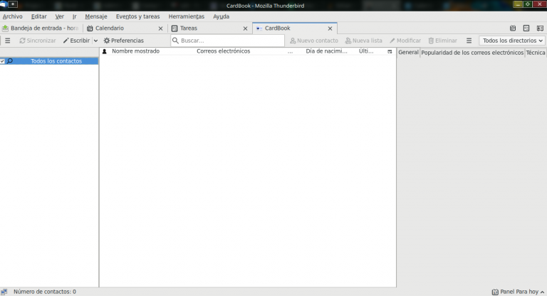This screenshot has height=296, width=547.
Task: Open the column picker icon in list header
Action: coord(390,51)
